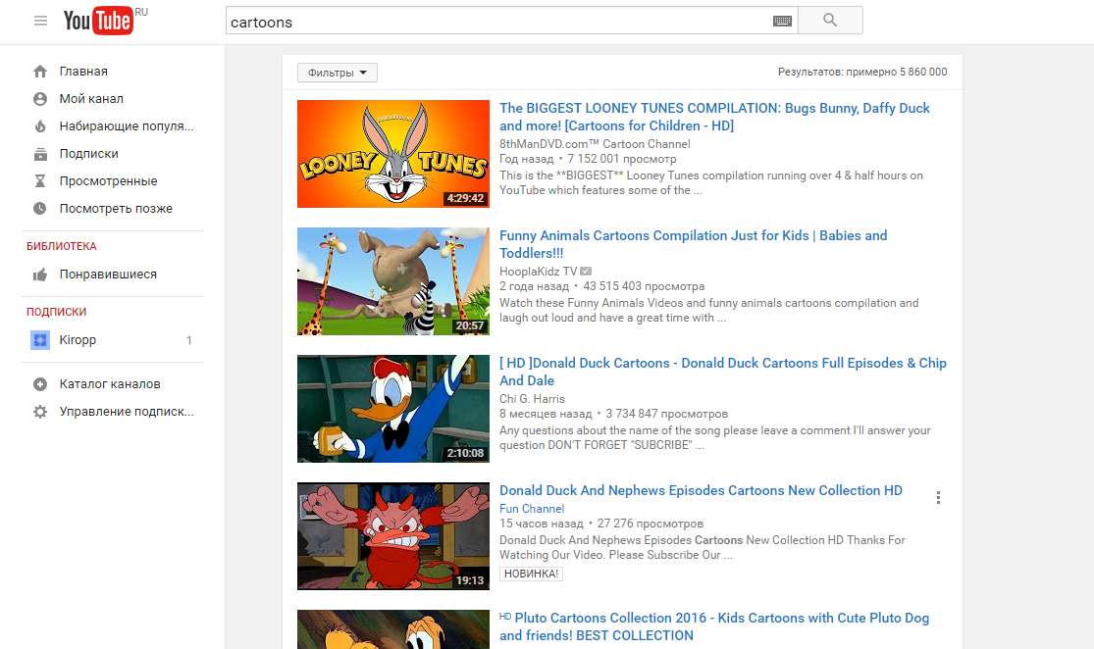
Task: Open the HooplaKidz TV channel link
Action: pos(538,272)
